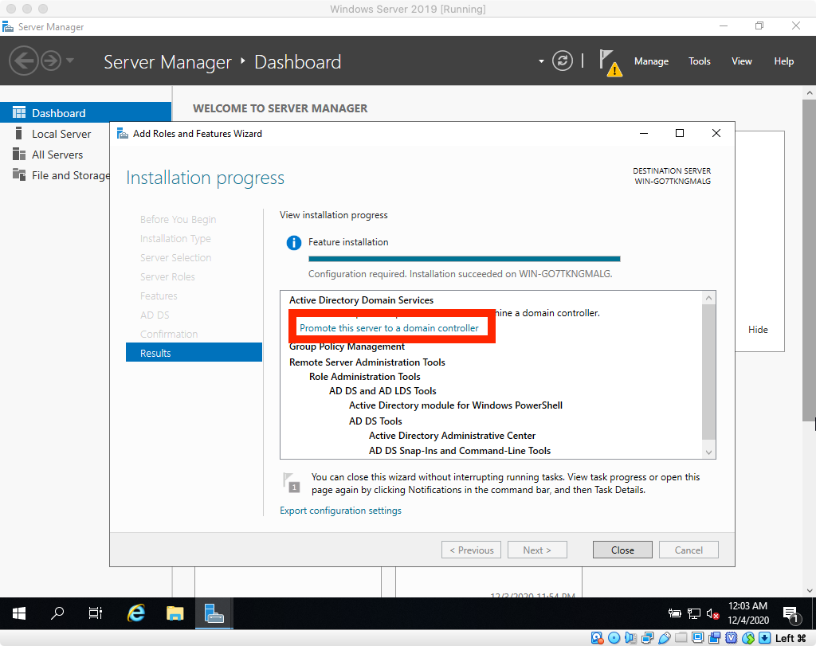Click the Features step in wizard list

[159, 296]
